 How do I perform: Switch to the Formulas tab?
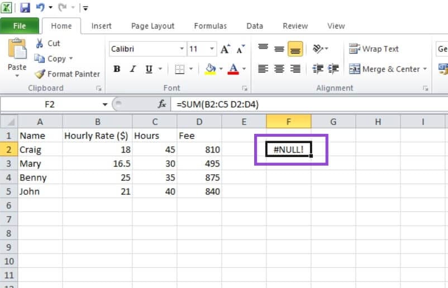210,26
